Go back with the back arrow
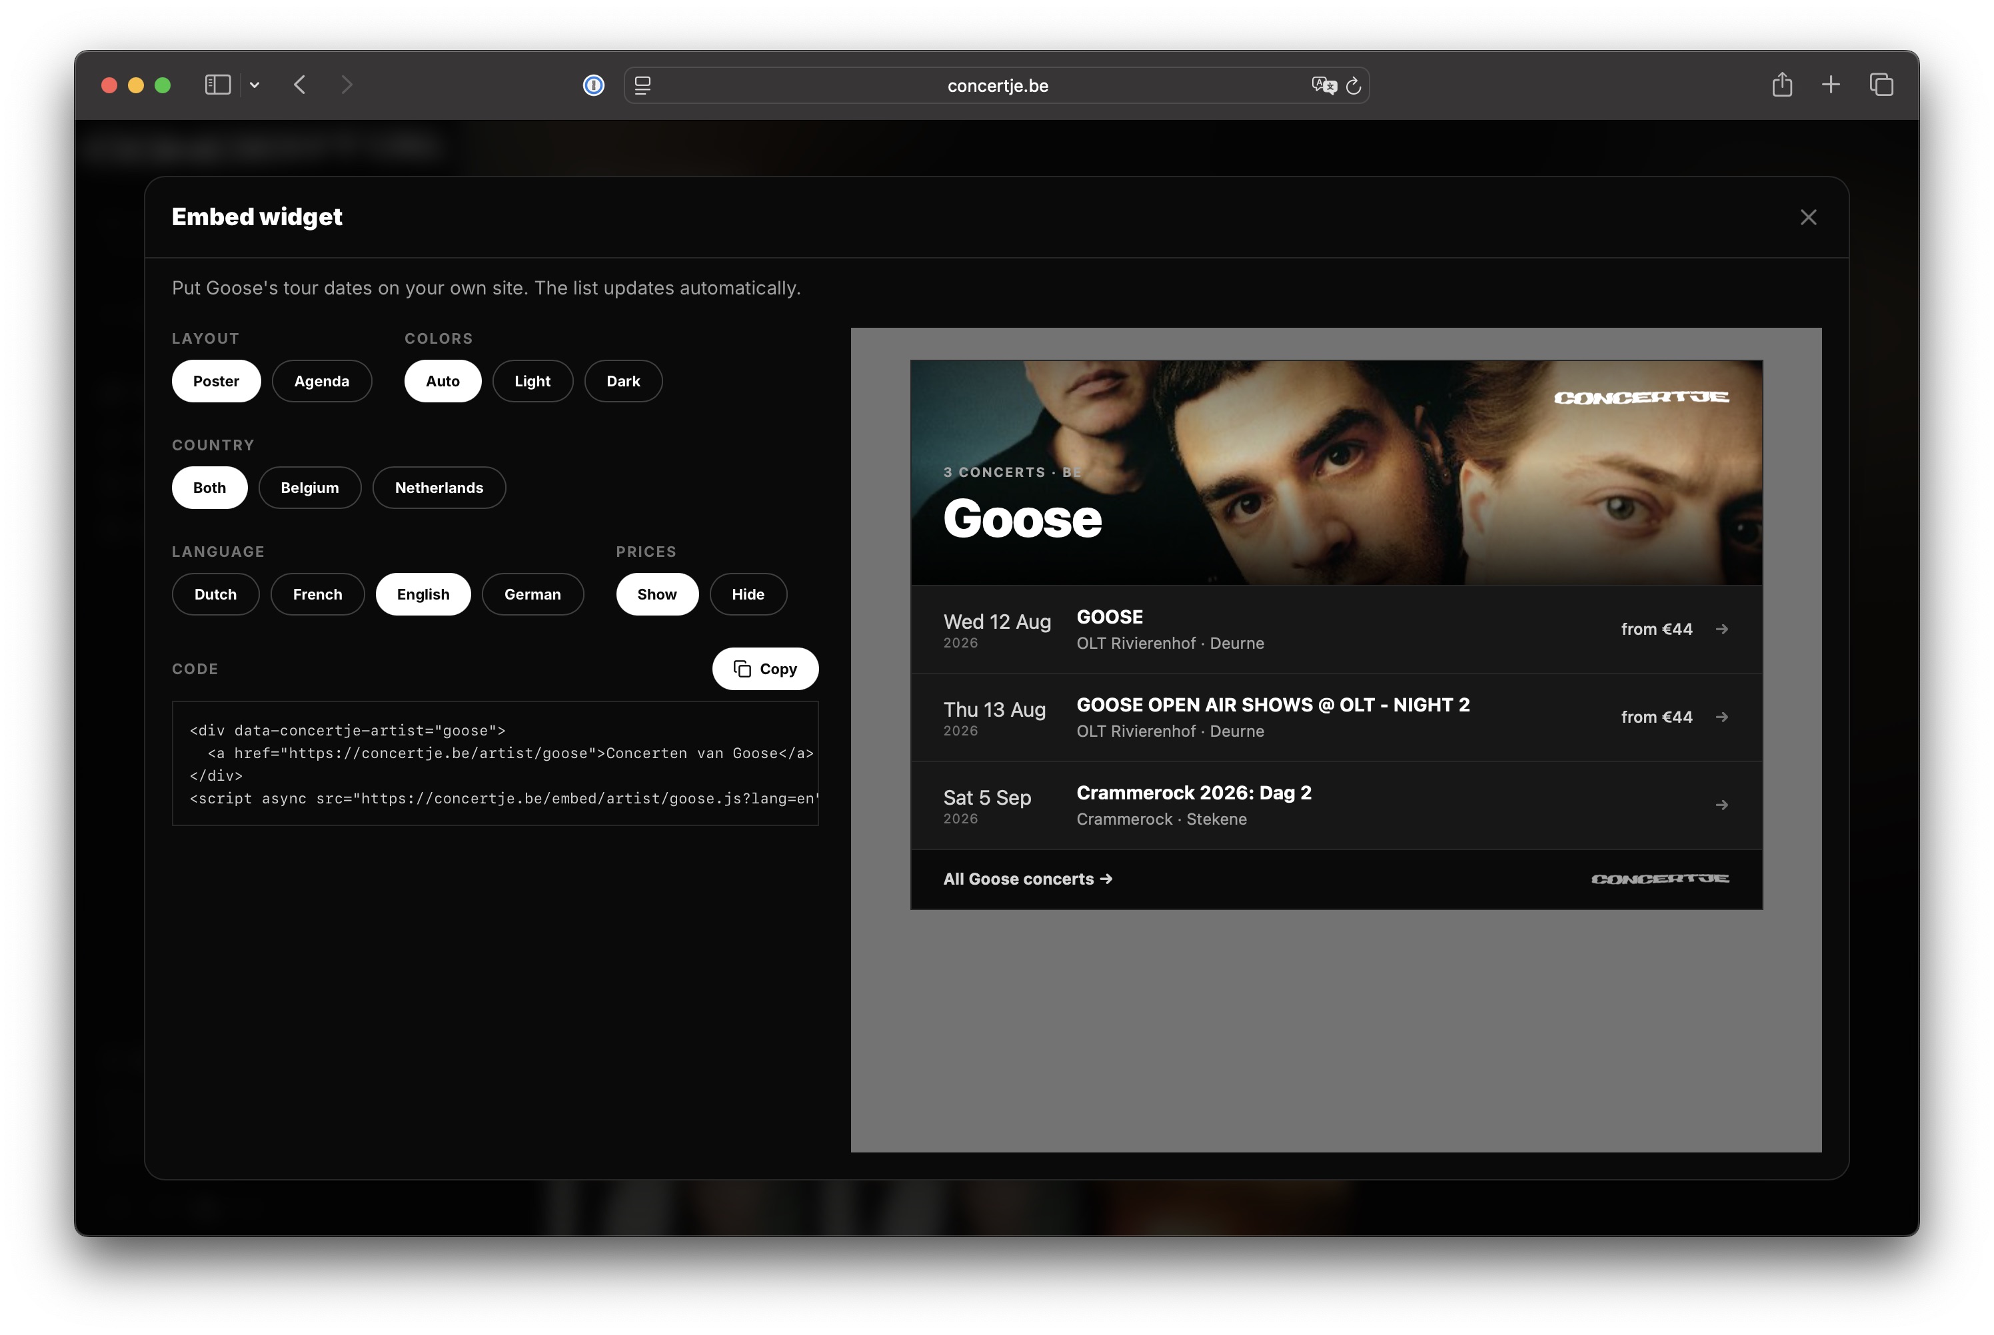The width and height of the screenshot is (1994, 1335). point(300,85)
